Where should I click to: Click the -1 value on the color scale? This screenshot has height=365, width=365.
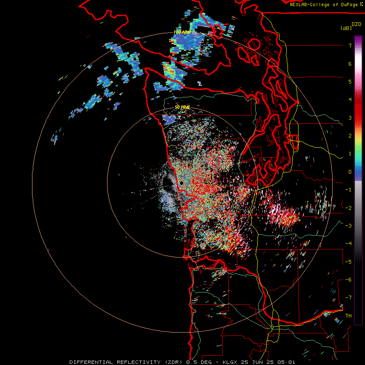point(348,190)
